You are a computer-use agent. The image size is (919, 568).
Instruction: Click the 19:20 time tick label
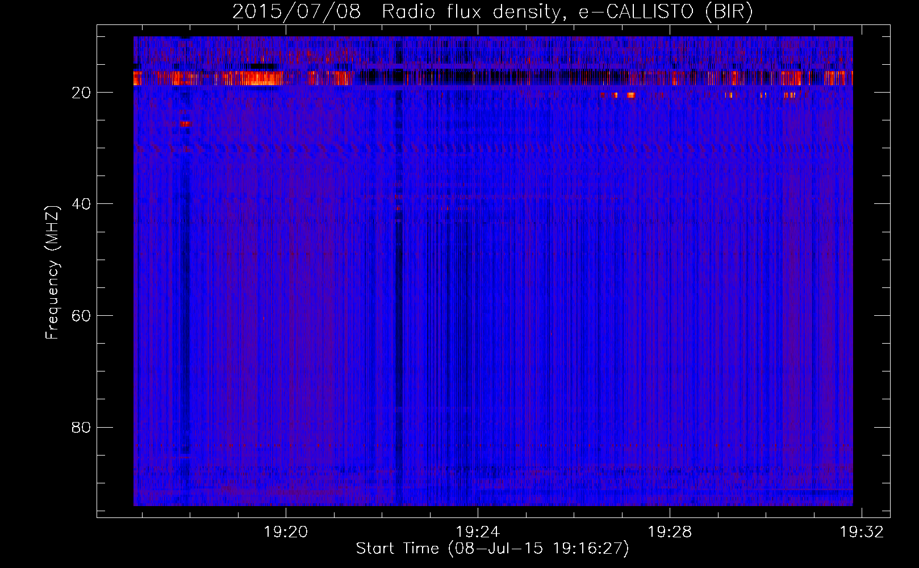pyautogui.click(x=286, y=532)
